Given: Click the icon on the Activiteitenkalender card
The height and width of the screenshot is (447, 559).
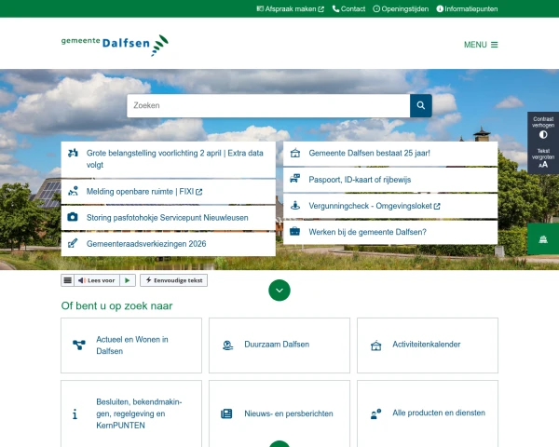Looking at the screenshot, I should (x=375, y=345).
